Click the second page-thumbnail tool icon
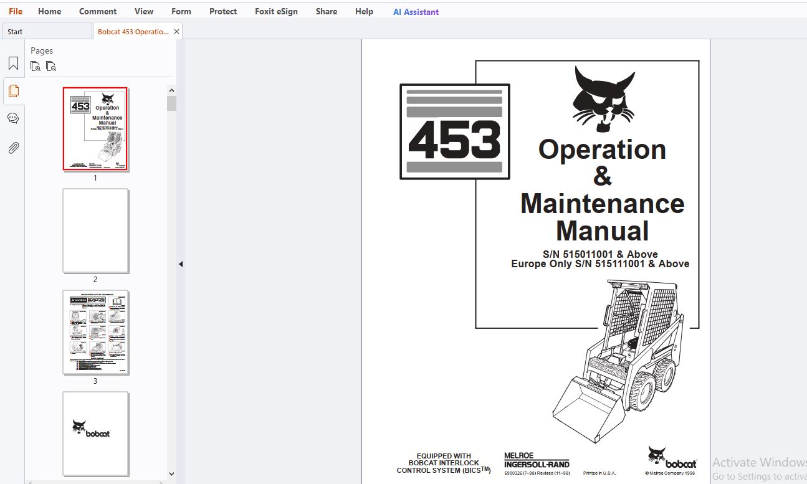This screenshot has width=807, height=484. [x=51, y=66]
